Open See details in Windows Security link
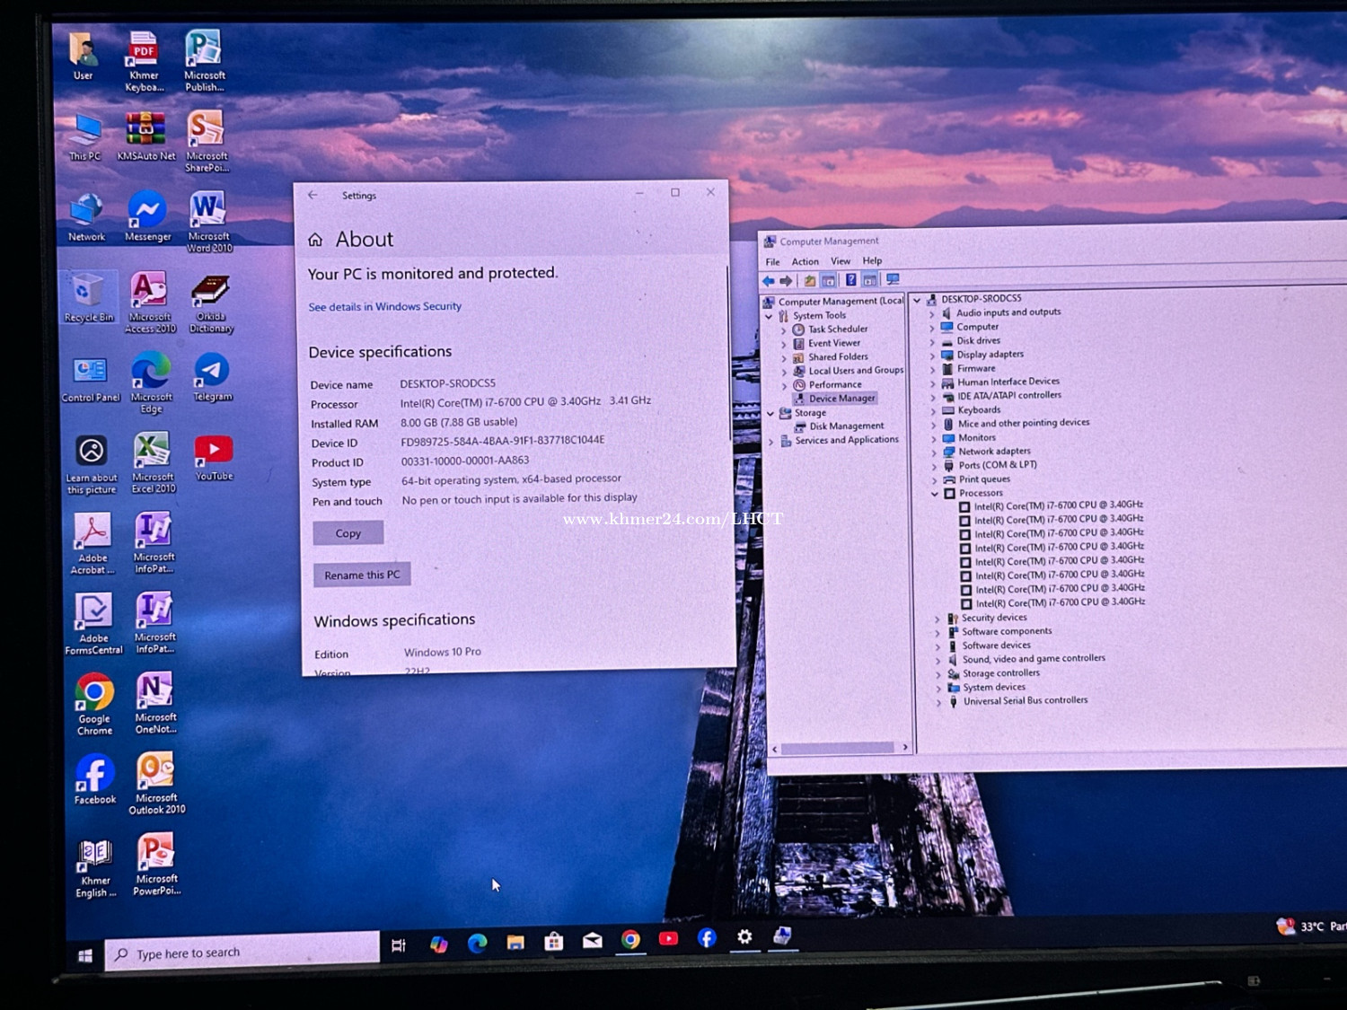This screenshot has width=1347, height=1010. [x=385, y=306]
